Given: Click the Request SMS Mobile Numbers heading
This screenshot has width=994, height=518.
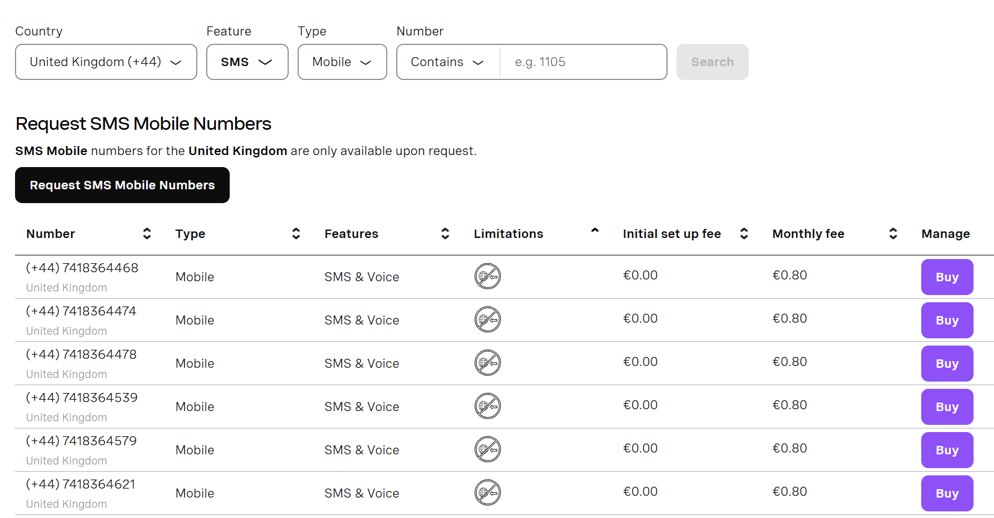Looking at the screenshot, I should (x=143, y=124).
